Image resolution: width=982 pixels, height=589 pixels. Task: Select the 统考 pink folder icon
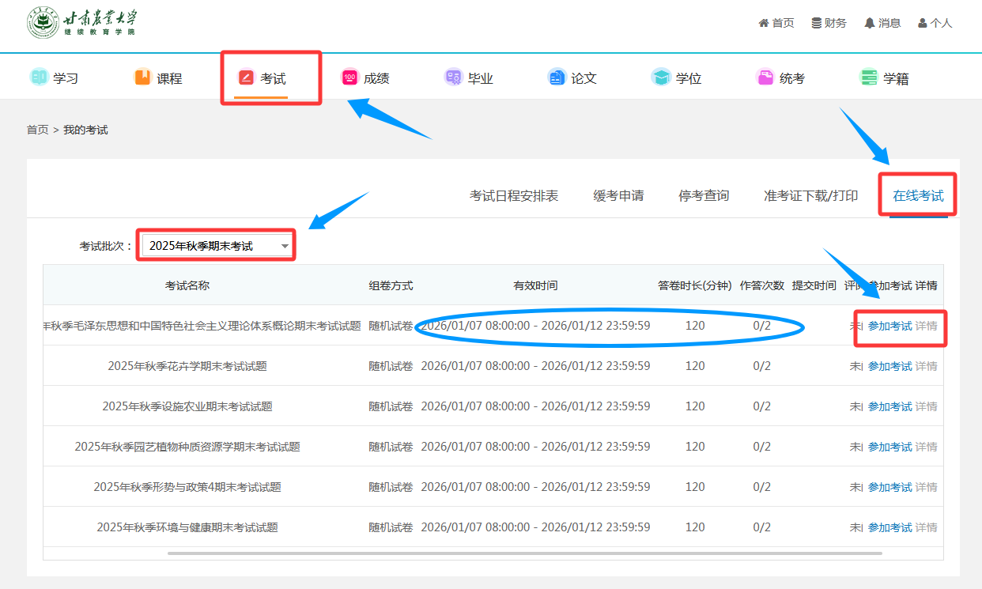coord(765,77)
